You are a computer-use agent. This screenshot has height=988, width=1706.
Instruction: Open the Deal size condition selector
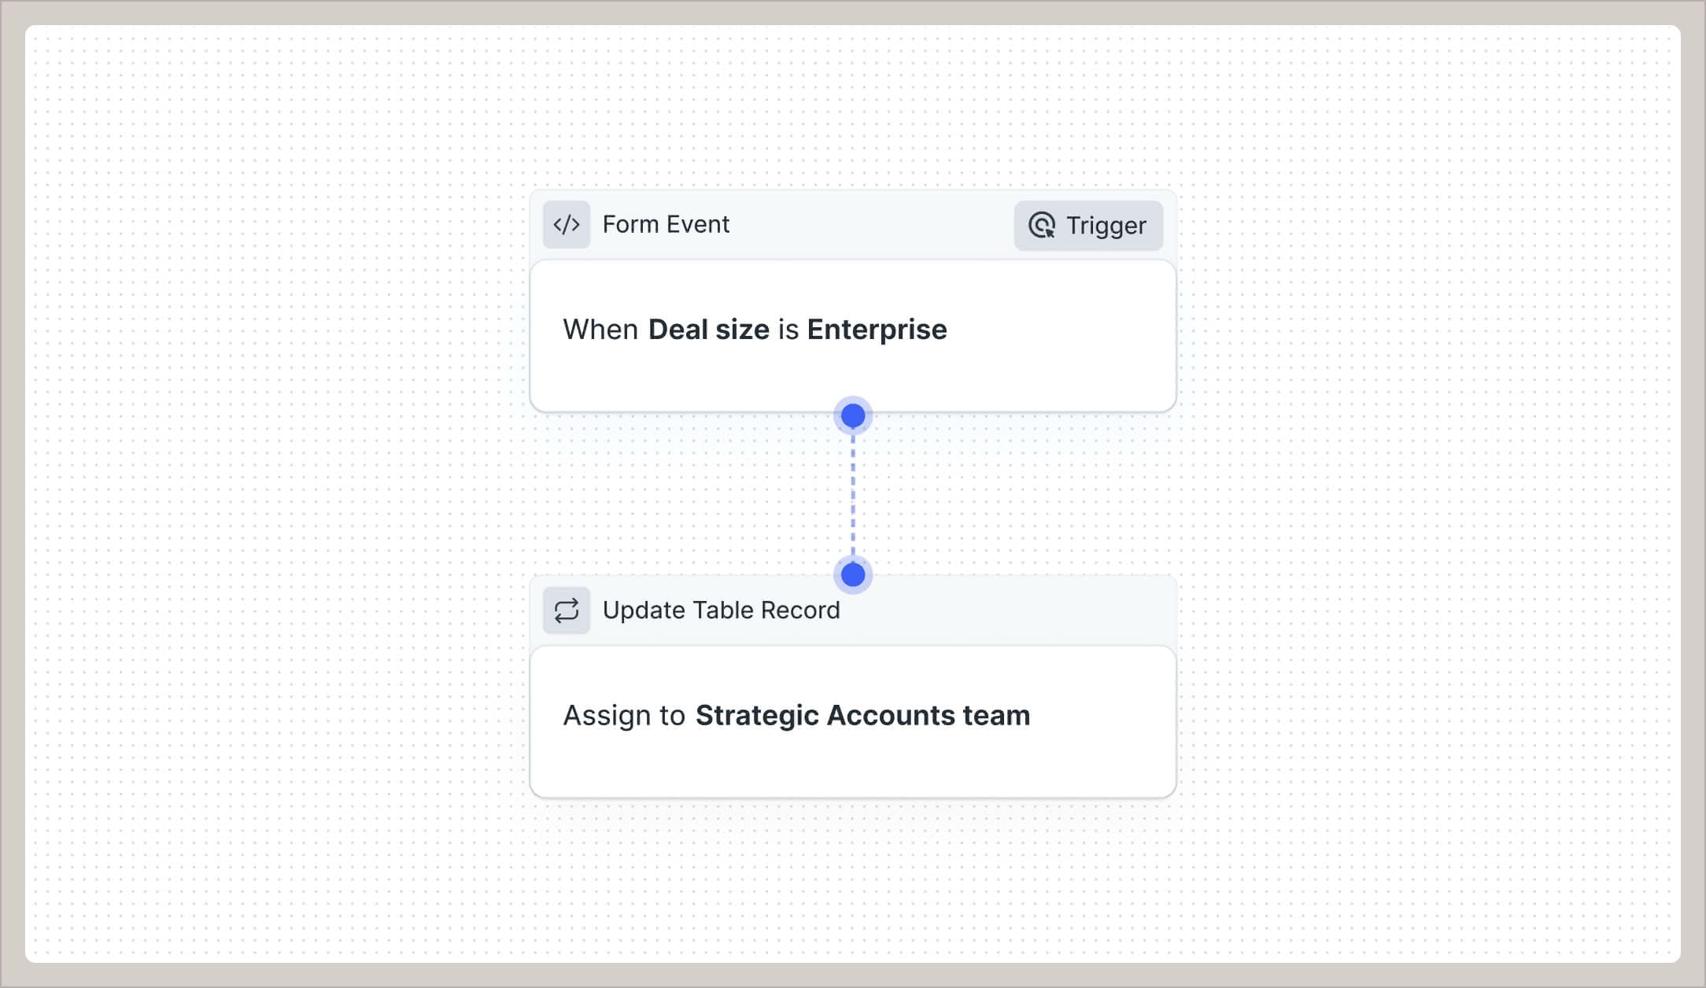(709, 330)
